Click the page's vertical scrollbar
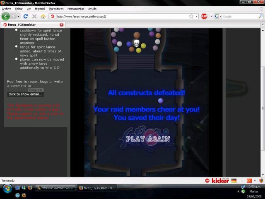Viewport: 265px width, 199px height. (x=263, y=108)
